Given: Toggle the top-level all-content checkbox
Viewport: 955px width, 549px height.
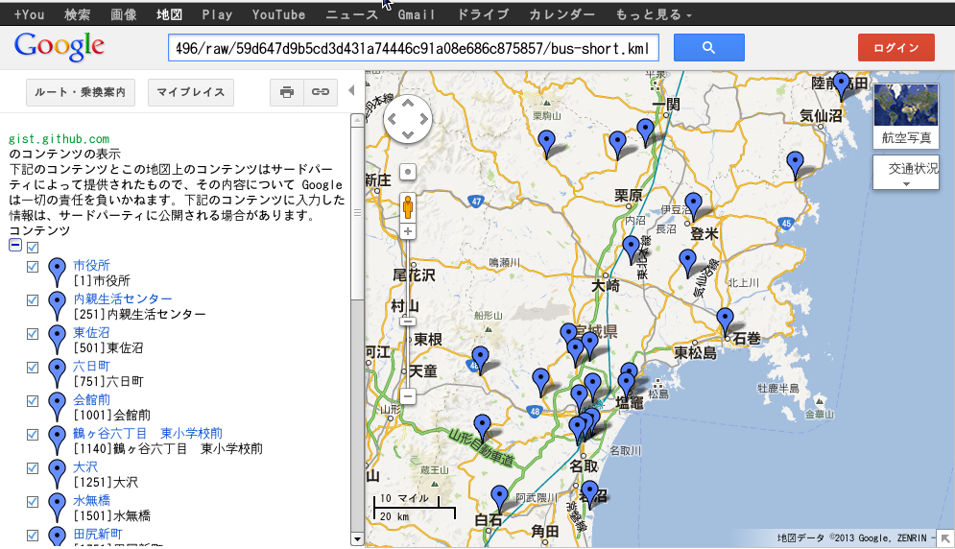Looking at the screenshot, I should pos(33,247).
